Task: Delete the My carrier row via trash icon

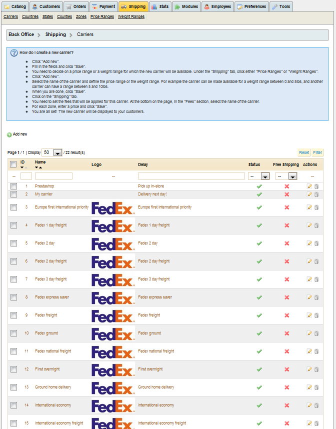Action: [316, 194]
